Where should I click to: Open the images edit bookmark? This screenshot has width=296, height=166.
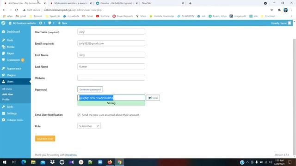point(238,16)
